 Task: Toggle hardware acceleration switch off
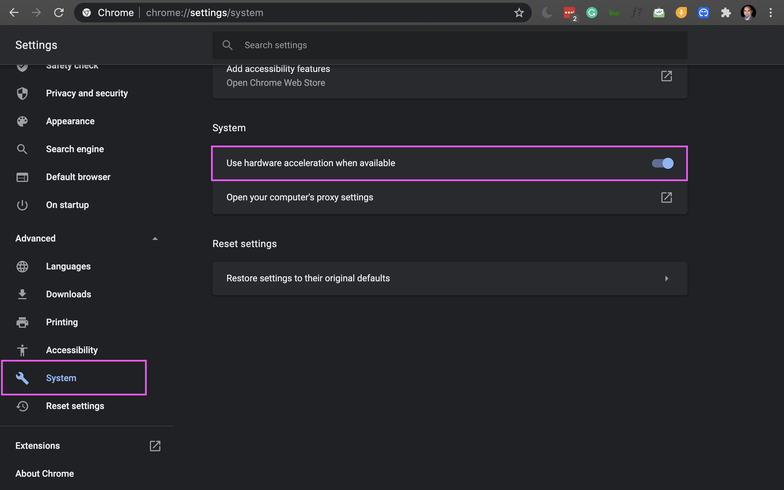click(662, 163)
